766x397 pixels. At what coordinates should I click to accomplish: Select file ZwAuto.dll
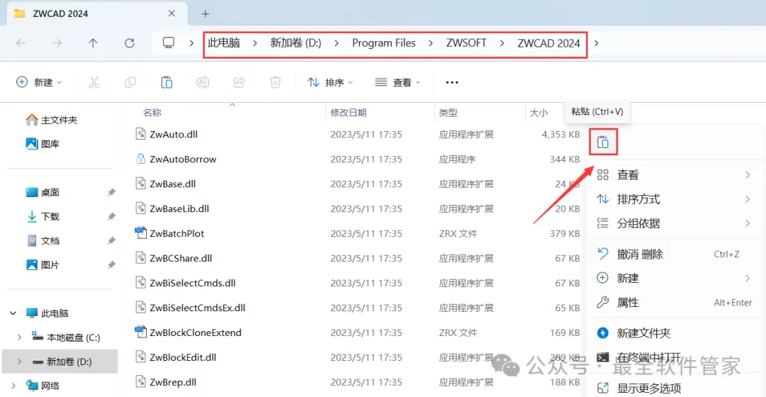click(174, 134)
